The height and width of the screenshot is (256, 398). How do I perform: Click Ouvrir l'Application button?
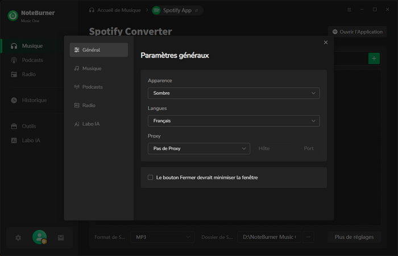[358, 32]
